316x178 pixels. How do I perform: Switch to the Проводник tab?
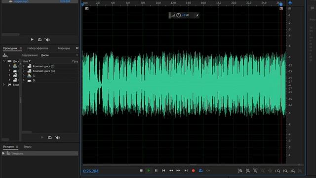tap(10, 48)
